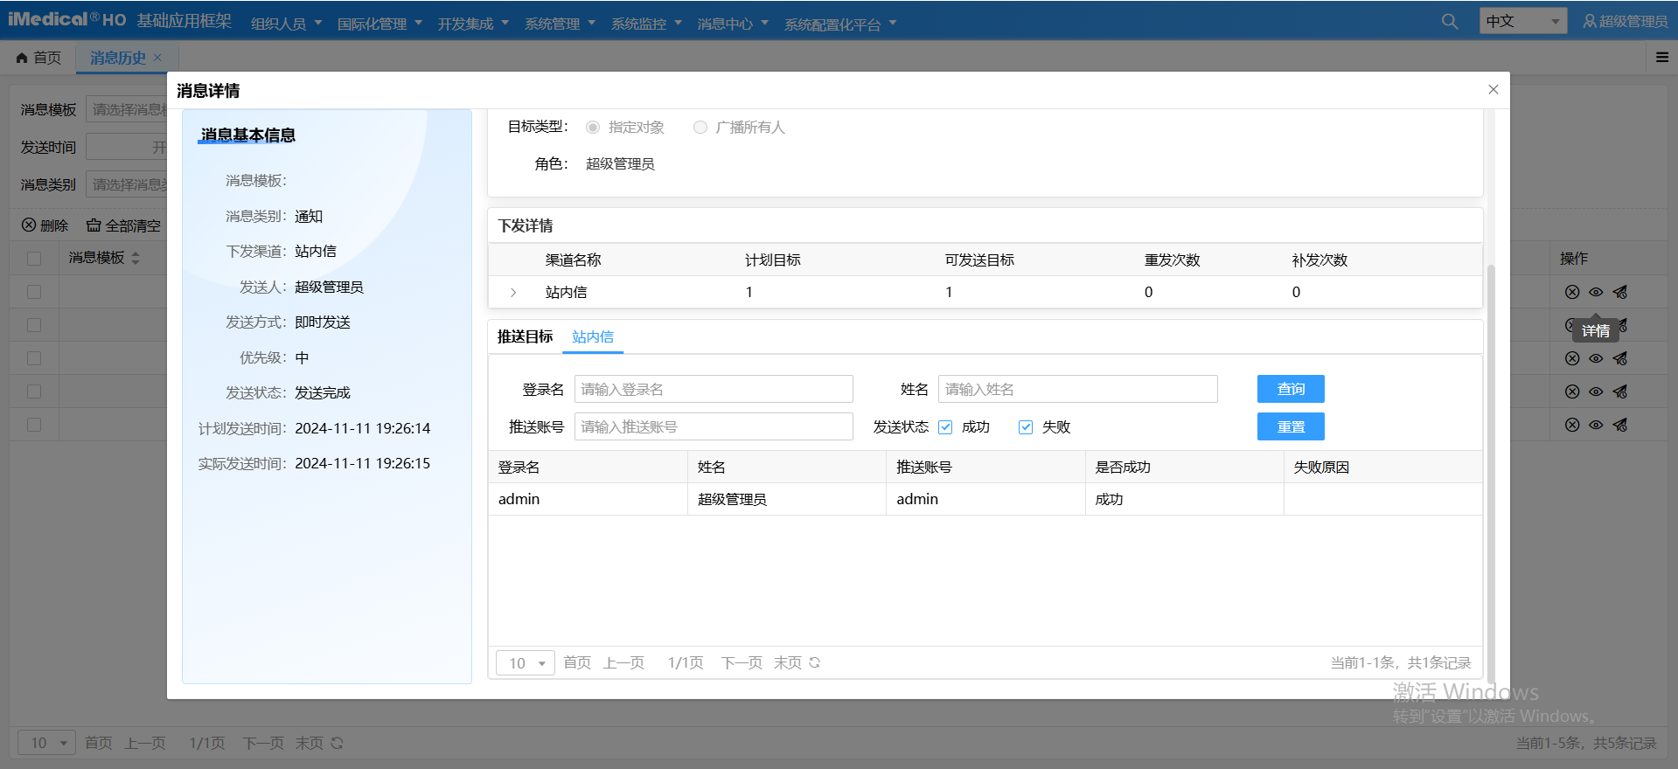Image resolution: width=1678 pixels, height=769 pixels.
Task: Click the search magnifier icon in header
Action: click(1449, 22)
